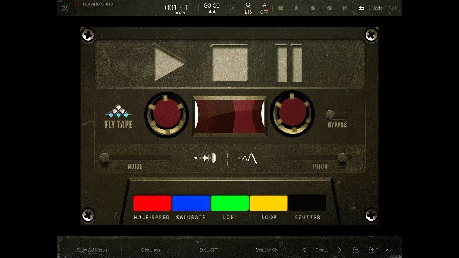
Task: Toggle Velocity ON in bottom bar
Action: coord(267,250)
